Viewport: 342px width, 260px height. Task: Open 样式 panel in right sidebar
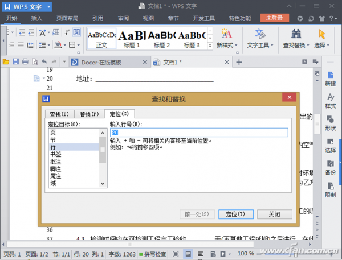pos(330,101)
